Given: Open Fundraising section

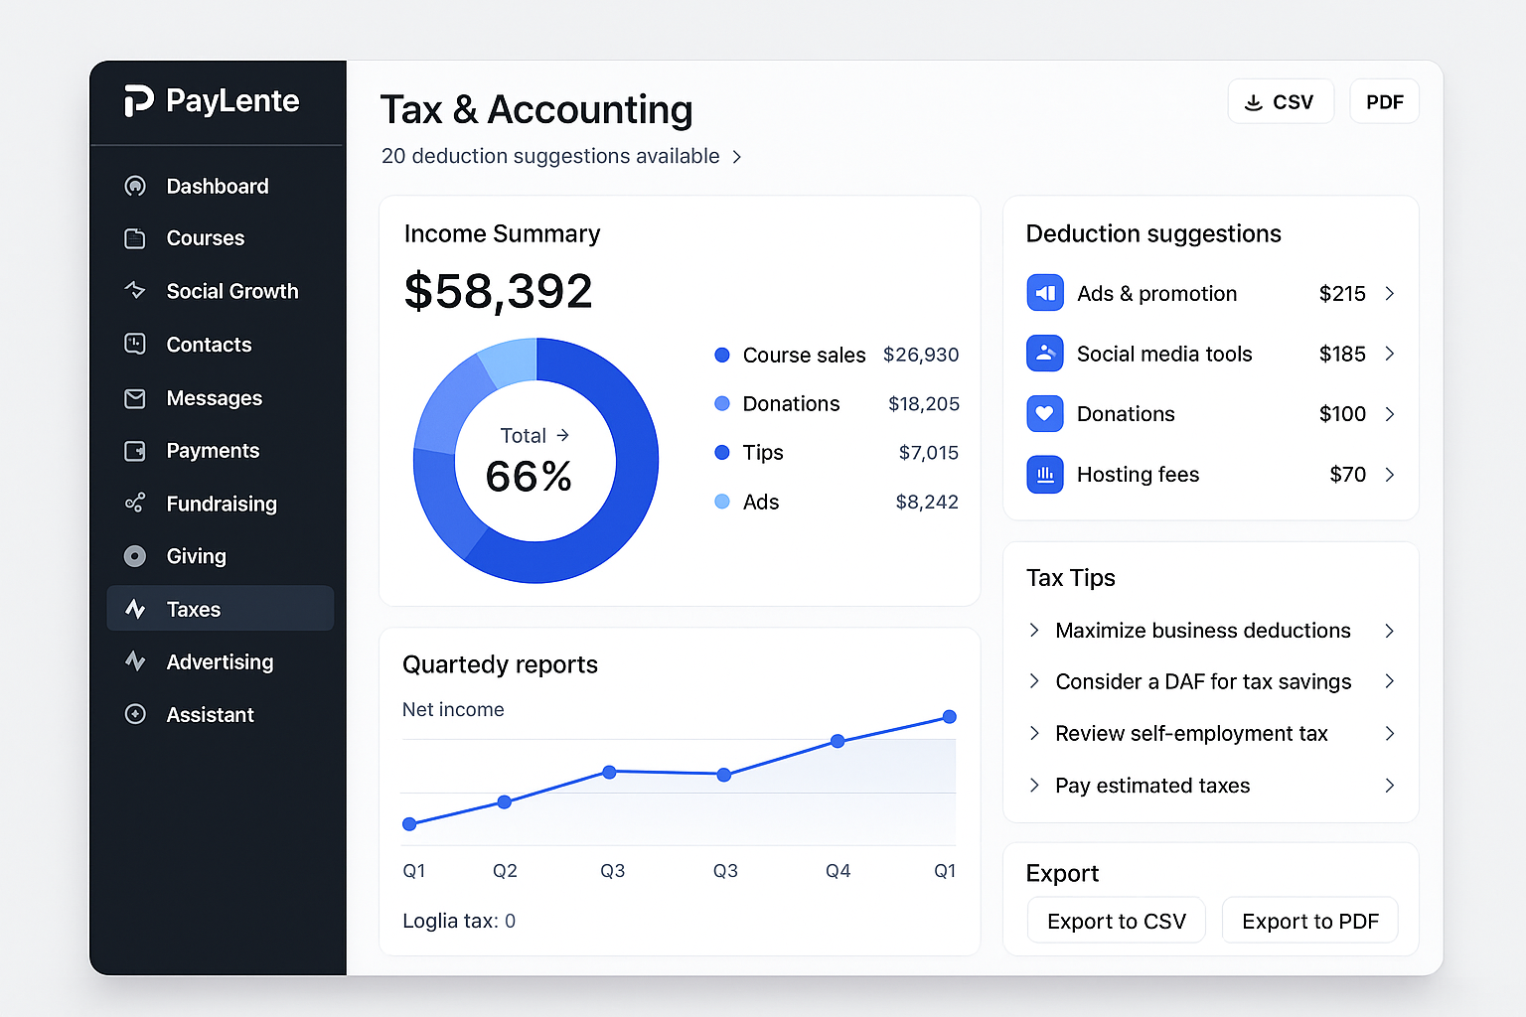Looking at the screenshot, I should 220,504.
